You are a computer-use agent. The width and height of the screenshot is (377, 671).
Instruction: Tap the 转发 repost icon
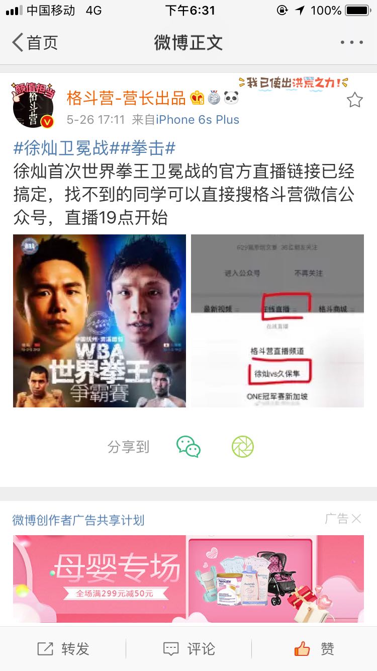point(45,649)
